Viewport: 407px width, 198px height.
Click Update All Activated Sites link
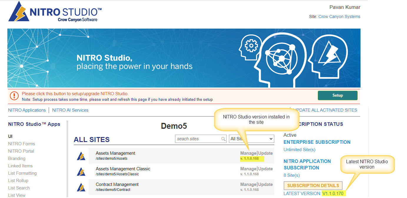click(325, 110)
